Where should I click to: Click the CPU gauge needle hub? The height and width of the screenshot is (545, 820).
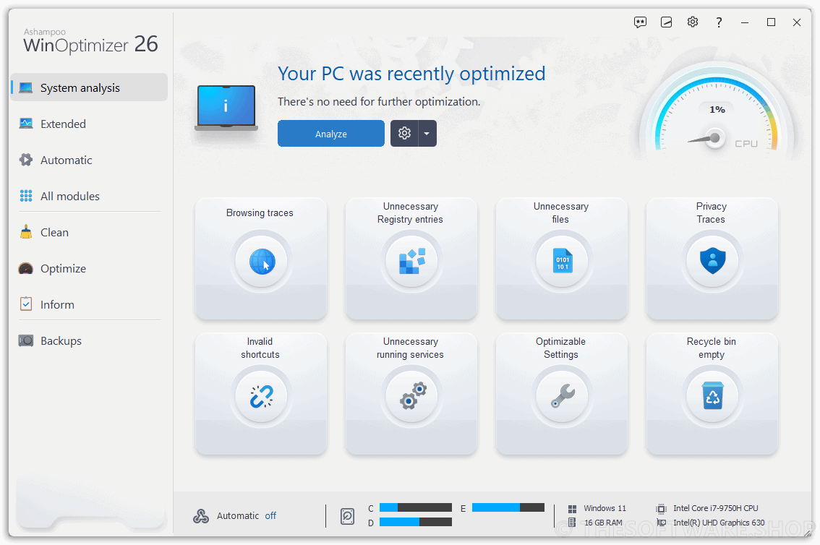(714, 138)
